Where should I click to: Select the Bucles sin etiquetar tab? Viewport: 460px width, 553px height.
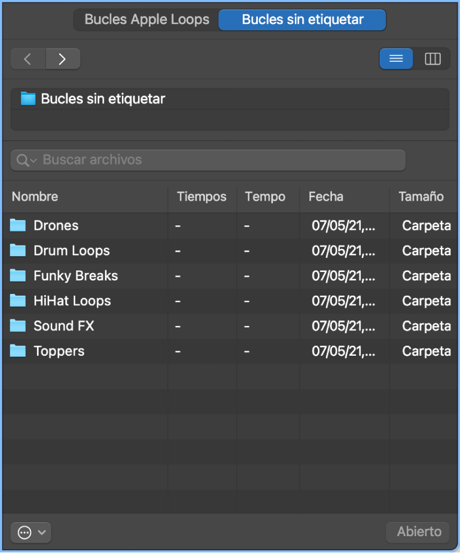coord(302,19)
